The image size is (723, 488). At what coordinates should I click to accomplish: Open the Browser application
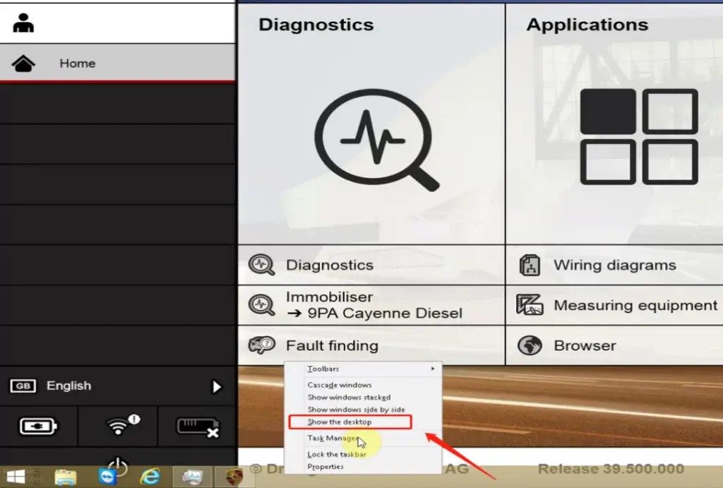[615, 345]
